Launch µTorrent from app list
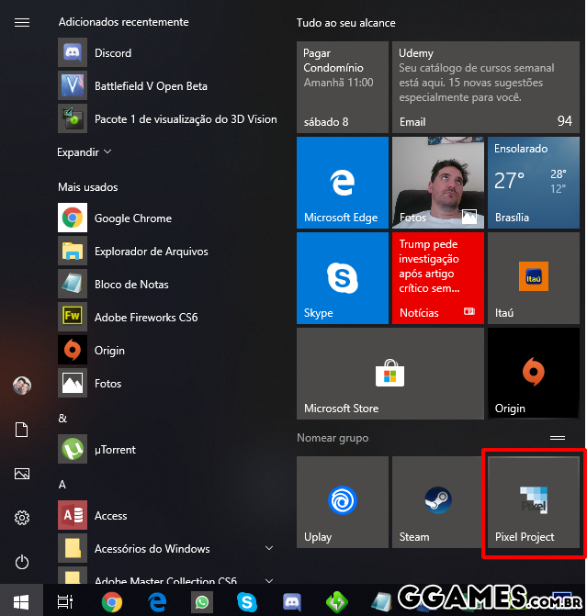Screen dimensions: 587x616 167,449
